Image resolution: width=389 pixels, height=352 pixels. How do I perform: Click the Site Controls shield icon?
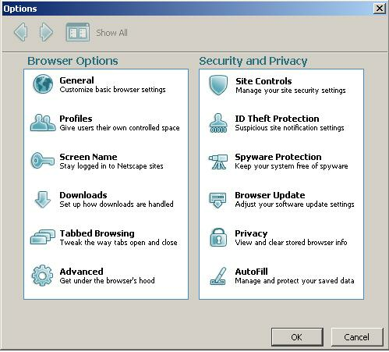pyautogui.click(x=218, y=85)
